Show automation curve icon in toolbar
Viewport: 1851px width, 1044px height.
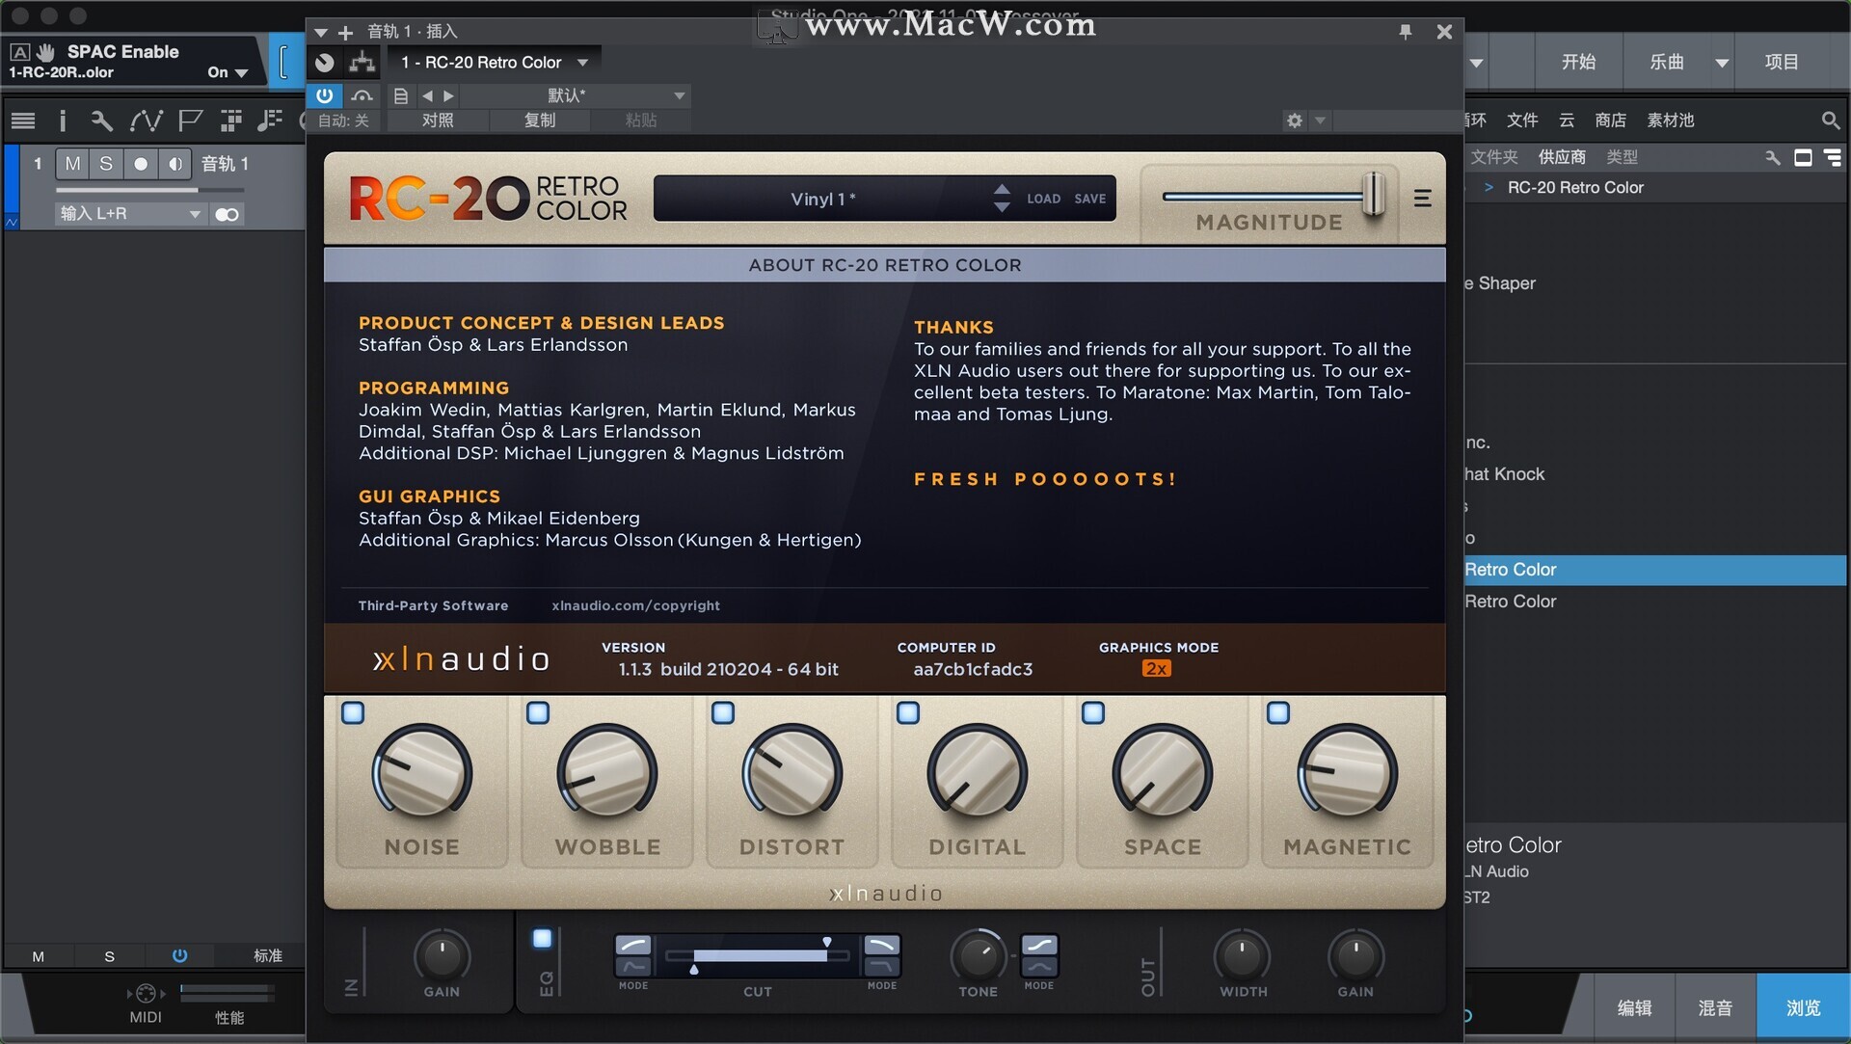pyautogui.click(x=146, y=120)
